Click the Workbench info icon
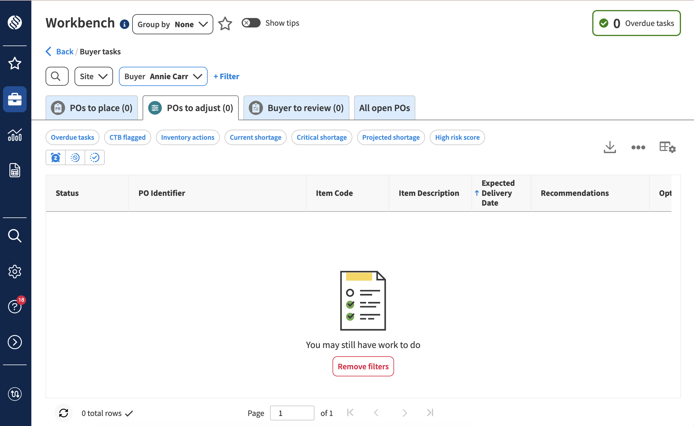Viewport: 694px width, 426px height. pyautogui.click(x=124, y=24)
